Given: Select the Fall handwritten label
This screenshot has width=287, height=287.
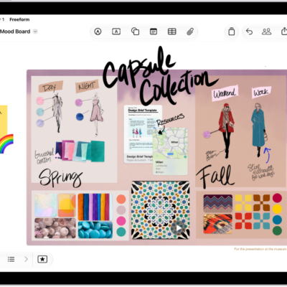Looking at the screenshot, I should 215,176.
